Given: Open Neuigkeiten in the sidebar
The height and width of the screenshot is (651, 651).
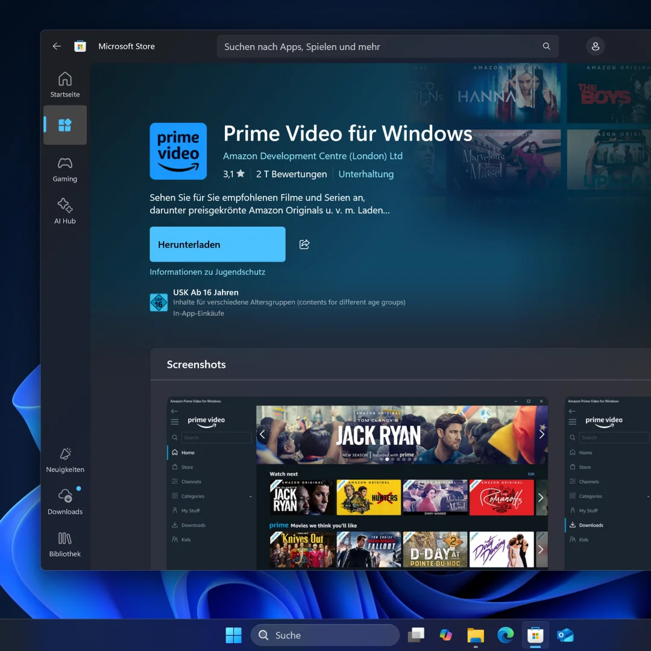Looking at the screenshot, I should (65, 459).
